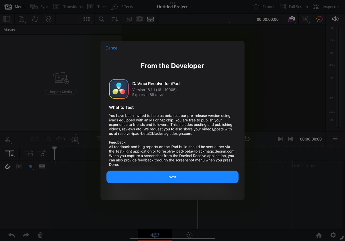
Task: Click the audio waveform view icon
Action: pyautogui.click(x=19, y=167)
